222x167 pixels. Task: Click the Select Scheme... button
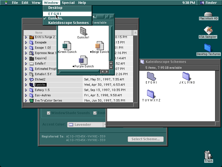(x=145, y=139)
